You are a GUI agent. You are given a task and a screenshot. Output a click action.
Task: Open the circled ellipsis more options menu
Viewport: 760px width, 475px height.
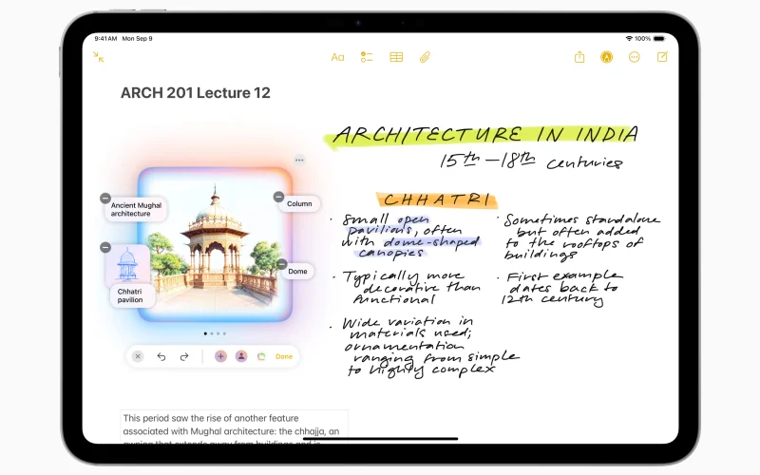point(634,57)
